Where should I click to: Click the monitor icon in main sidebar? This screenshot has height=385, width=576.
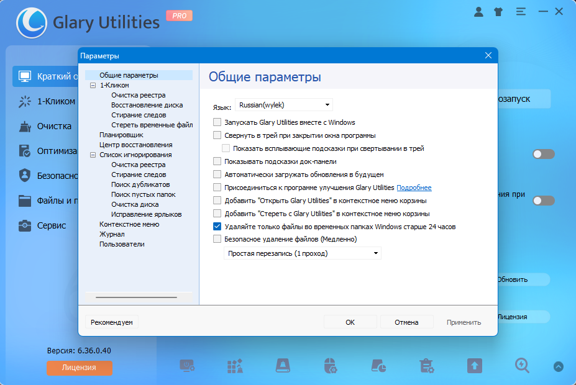(25, 76)
